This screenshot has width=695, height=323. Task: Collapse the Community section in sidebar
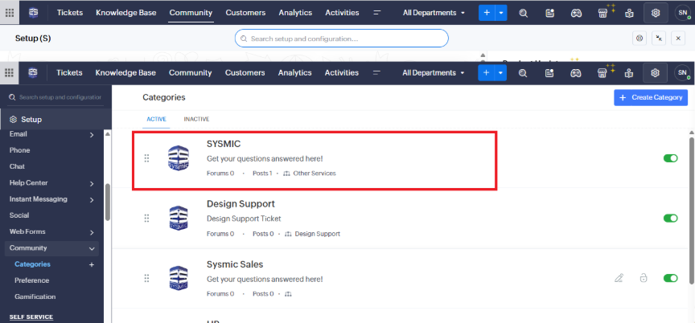(92, 248)
